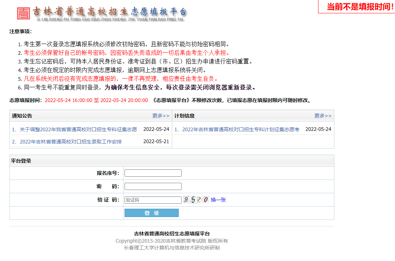This screenshot has height=261, width=395.
Task: Open notice 关于调整2022年我省普通高校对口招生专科征集志愿
Action: click(74, 129)
